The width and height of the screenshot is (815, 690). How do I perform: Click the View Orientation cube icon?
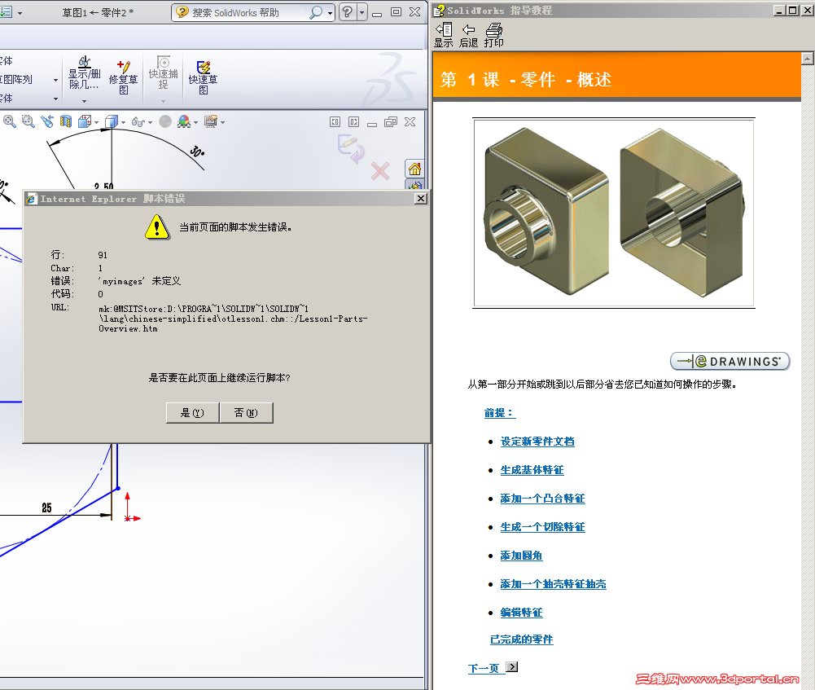[84, 121]
